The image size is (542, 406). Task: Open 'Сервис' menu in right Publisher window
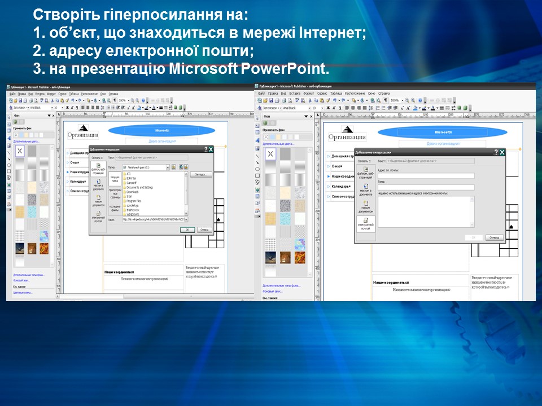(x=322, y=94)
